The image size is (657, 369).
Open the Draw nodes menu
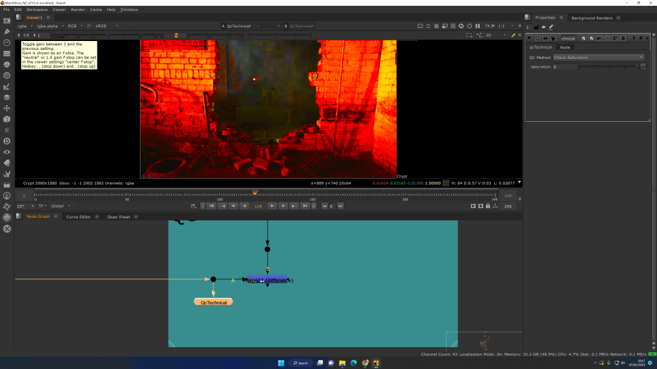[x=6, y=31]
